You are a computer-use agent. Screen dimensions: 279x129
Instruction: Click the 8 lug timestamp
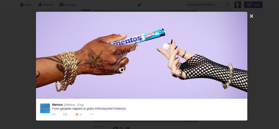coord(80,105)
